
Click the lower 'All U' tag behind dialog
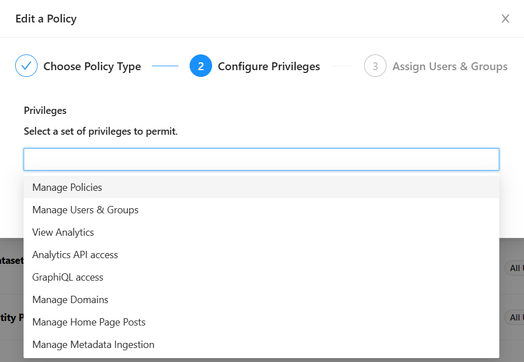pos(514,318)
